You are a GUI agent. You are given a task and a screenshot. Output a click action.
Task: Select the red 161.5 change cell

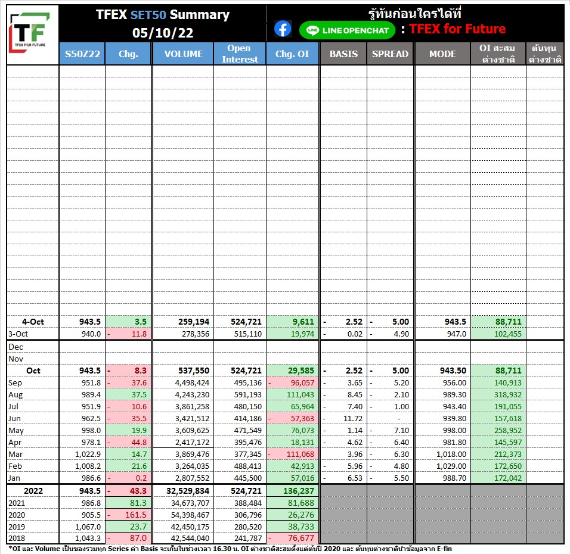click(x=128, y=515)
